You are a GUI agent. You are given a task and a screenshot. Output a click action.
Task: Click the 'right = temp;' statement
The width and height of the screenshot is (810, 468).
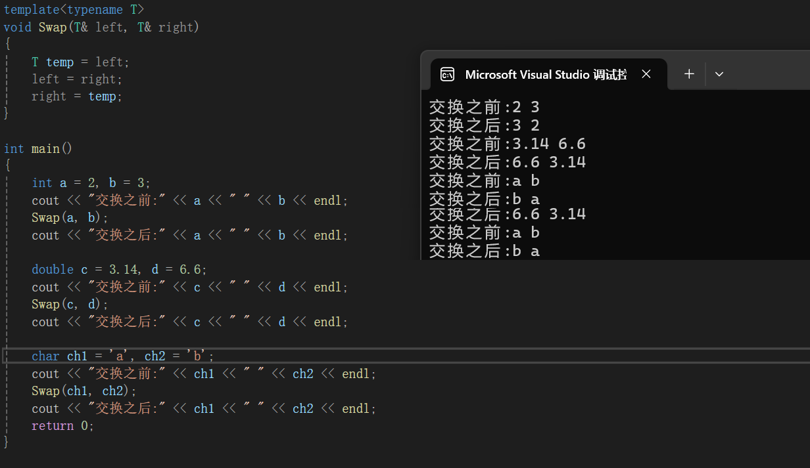pyautogui.click(x=77, y=96)
